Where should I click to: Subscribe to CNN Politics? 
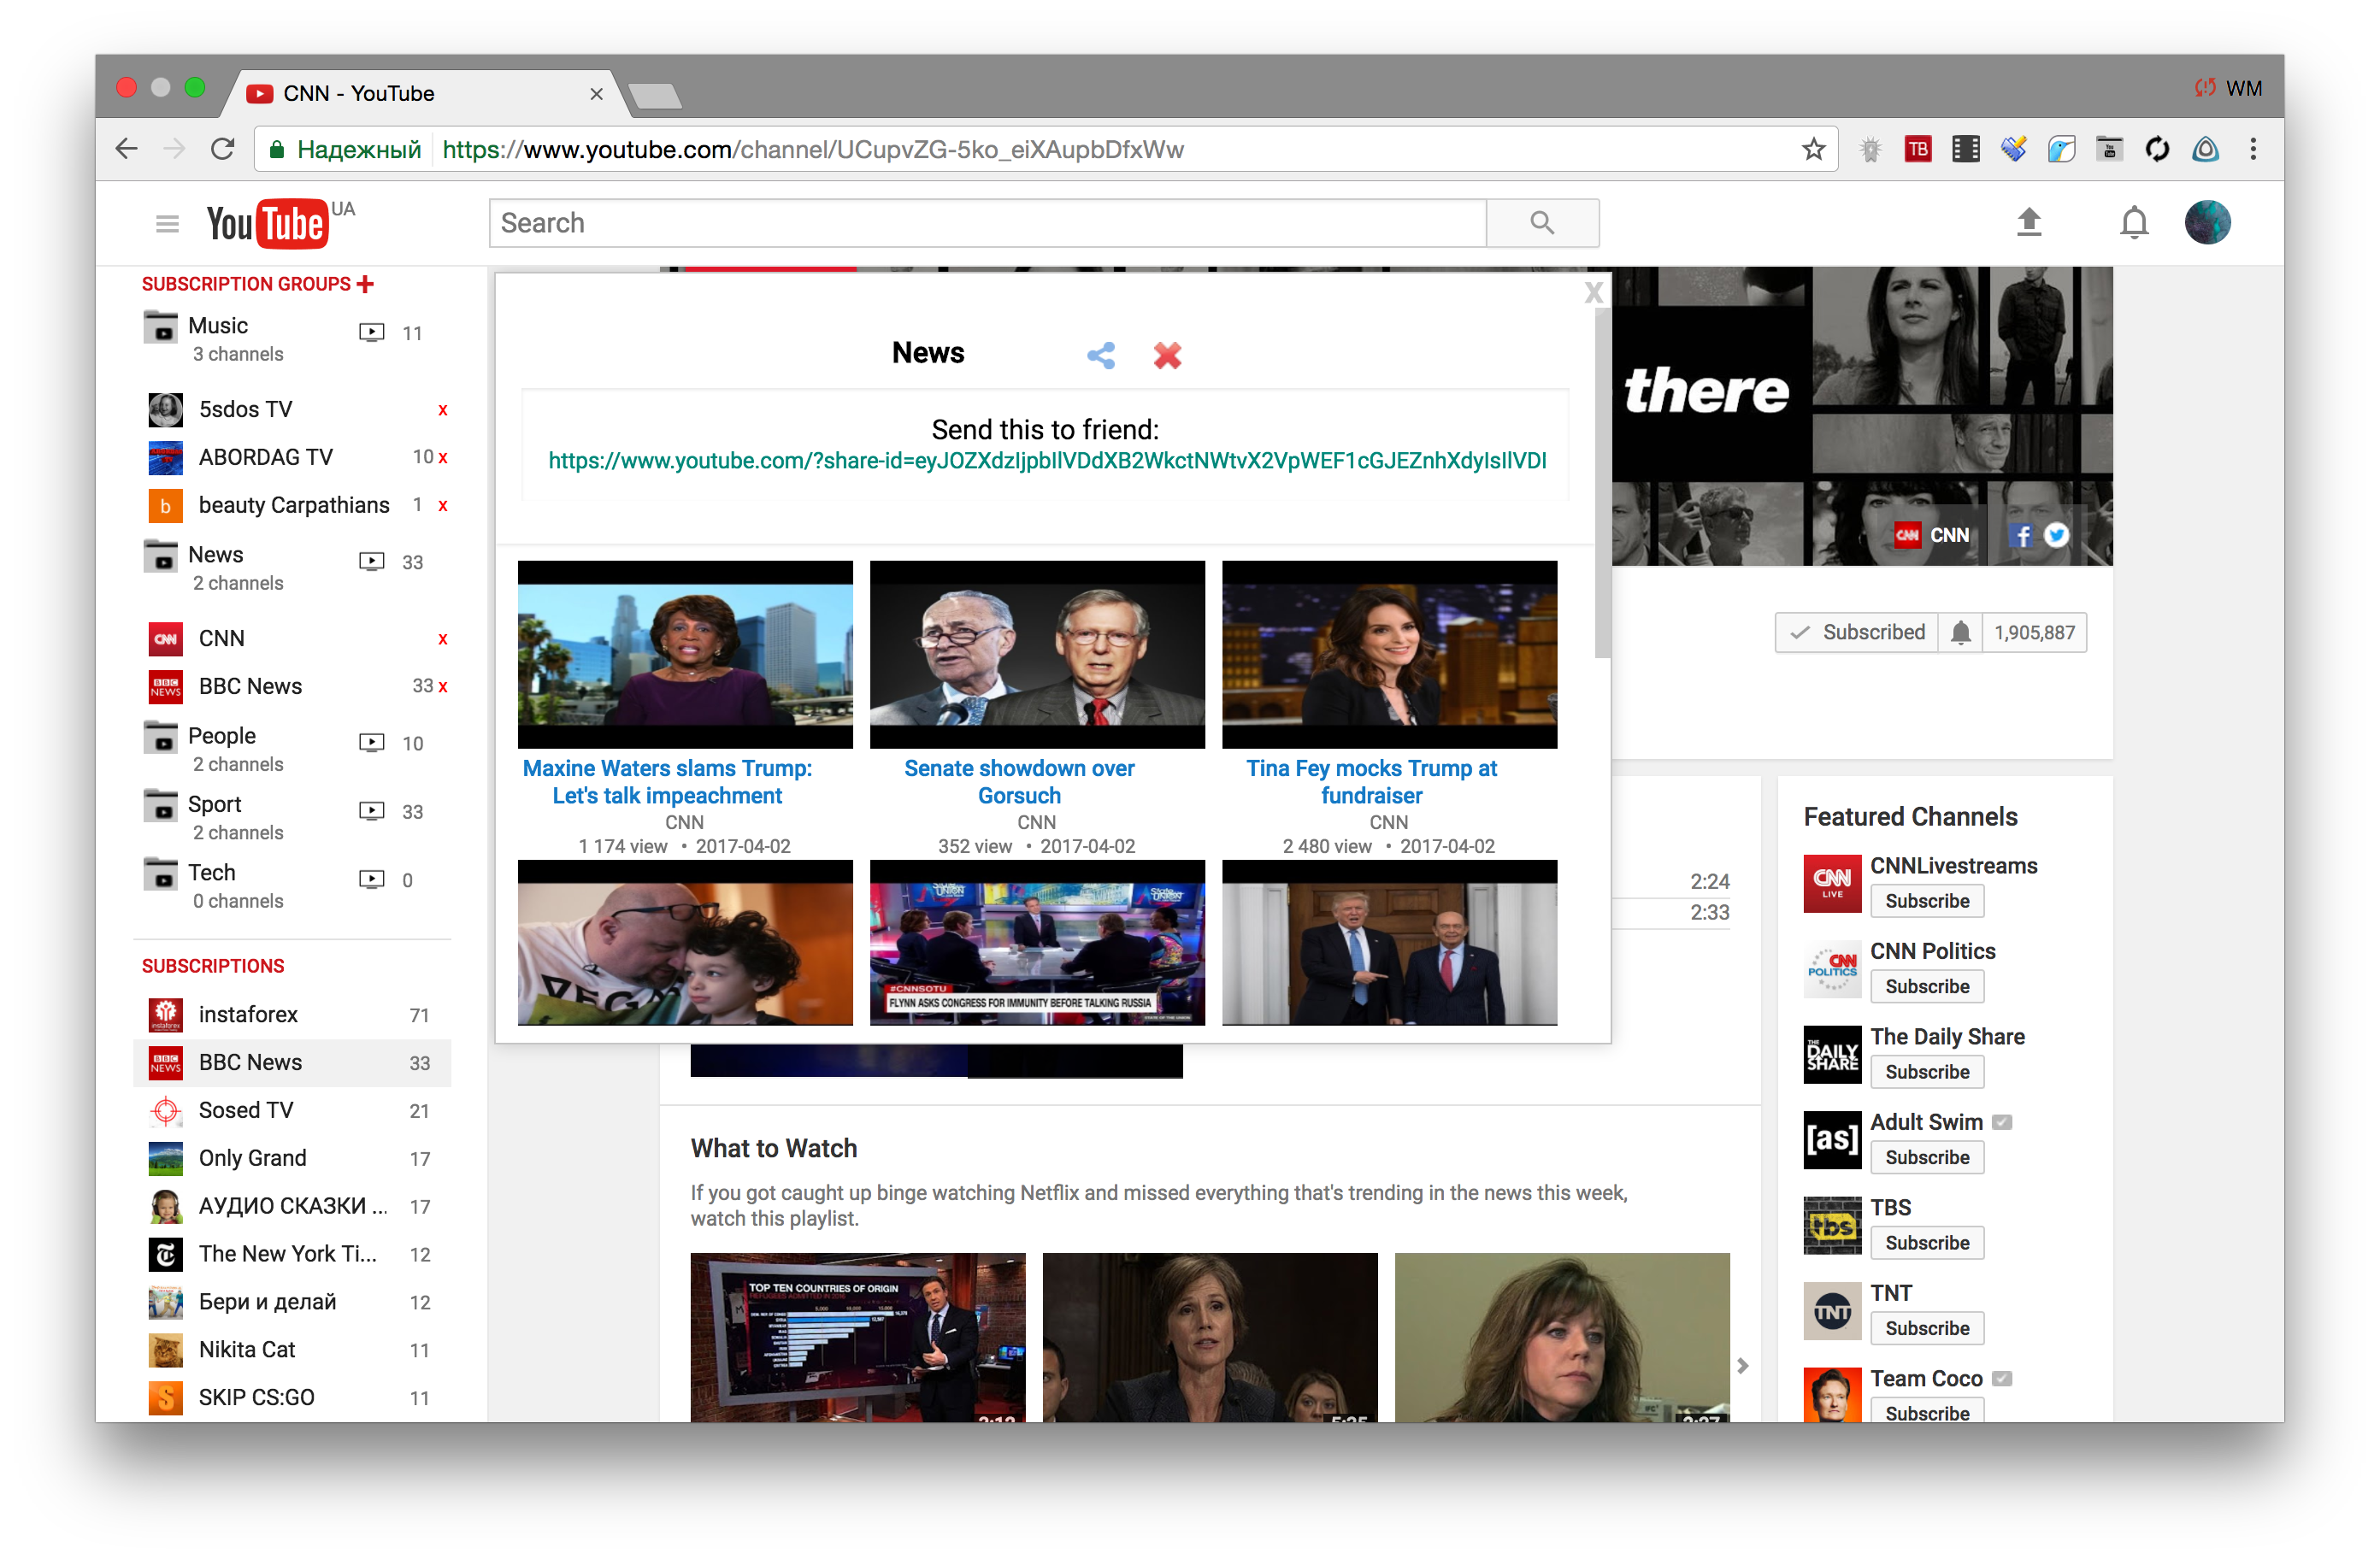tap(1926, 986)
